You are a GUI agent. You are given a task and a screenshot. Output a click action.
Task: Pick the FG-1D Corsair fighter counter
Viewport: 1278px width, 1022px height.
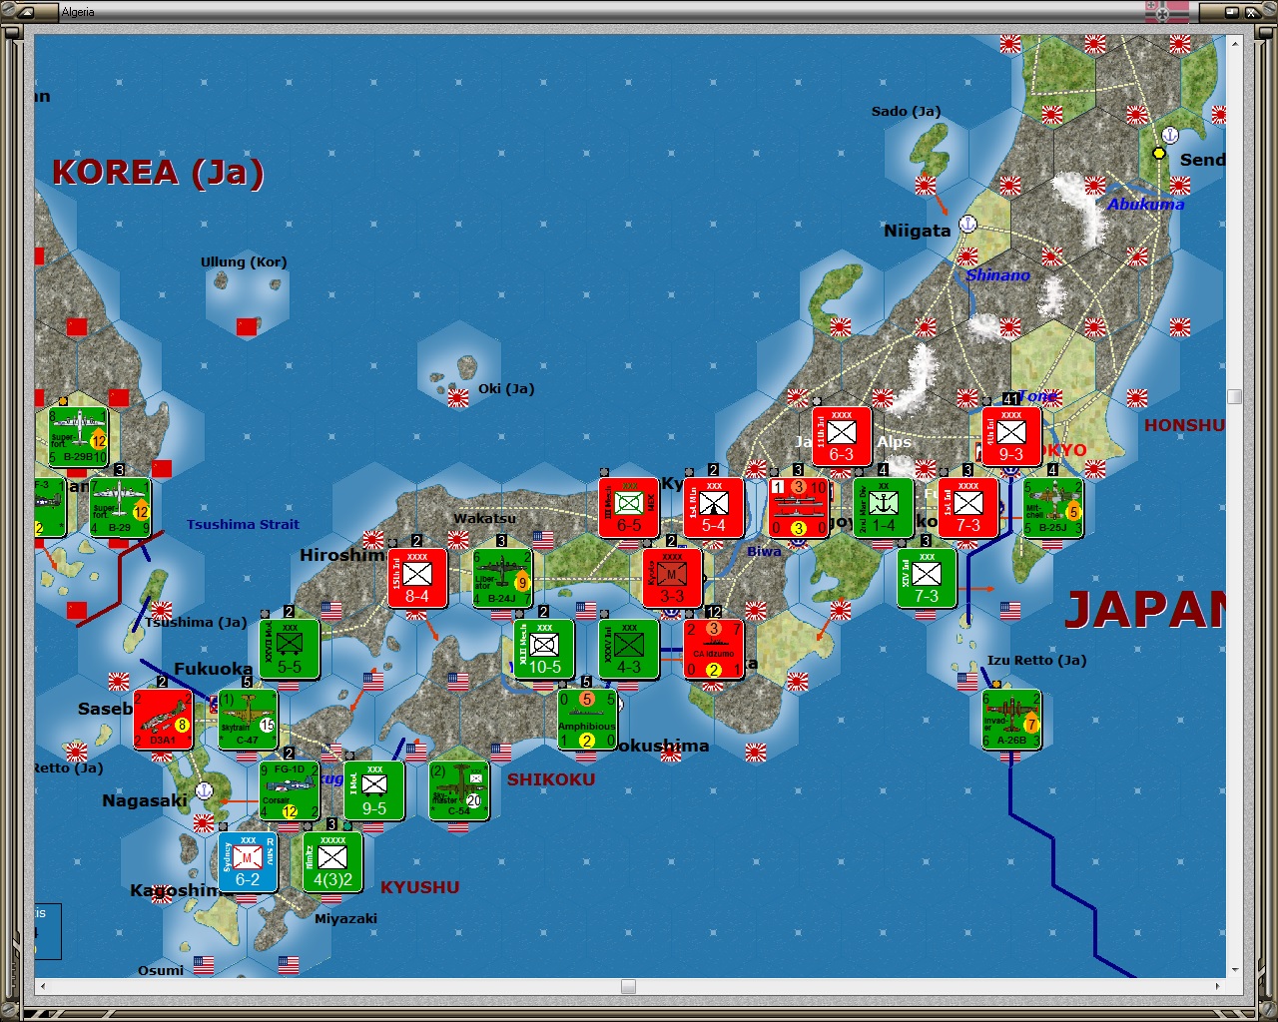[290, 790]
